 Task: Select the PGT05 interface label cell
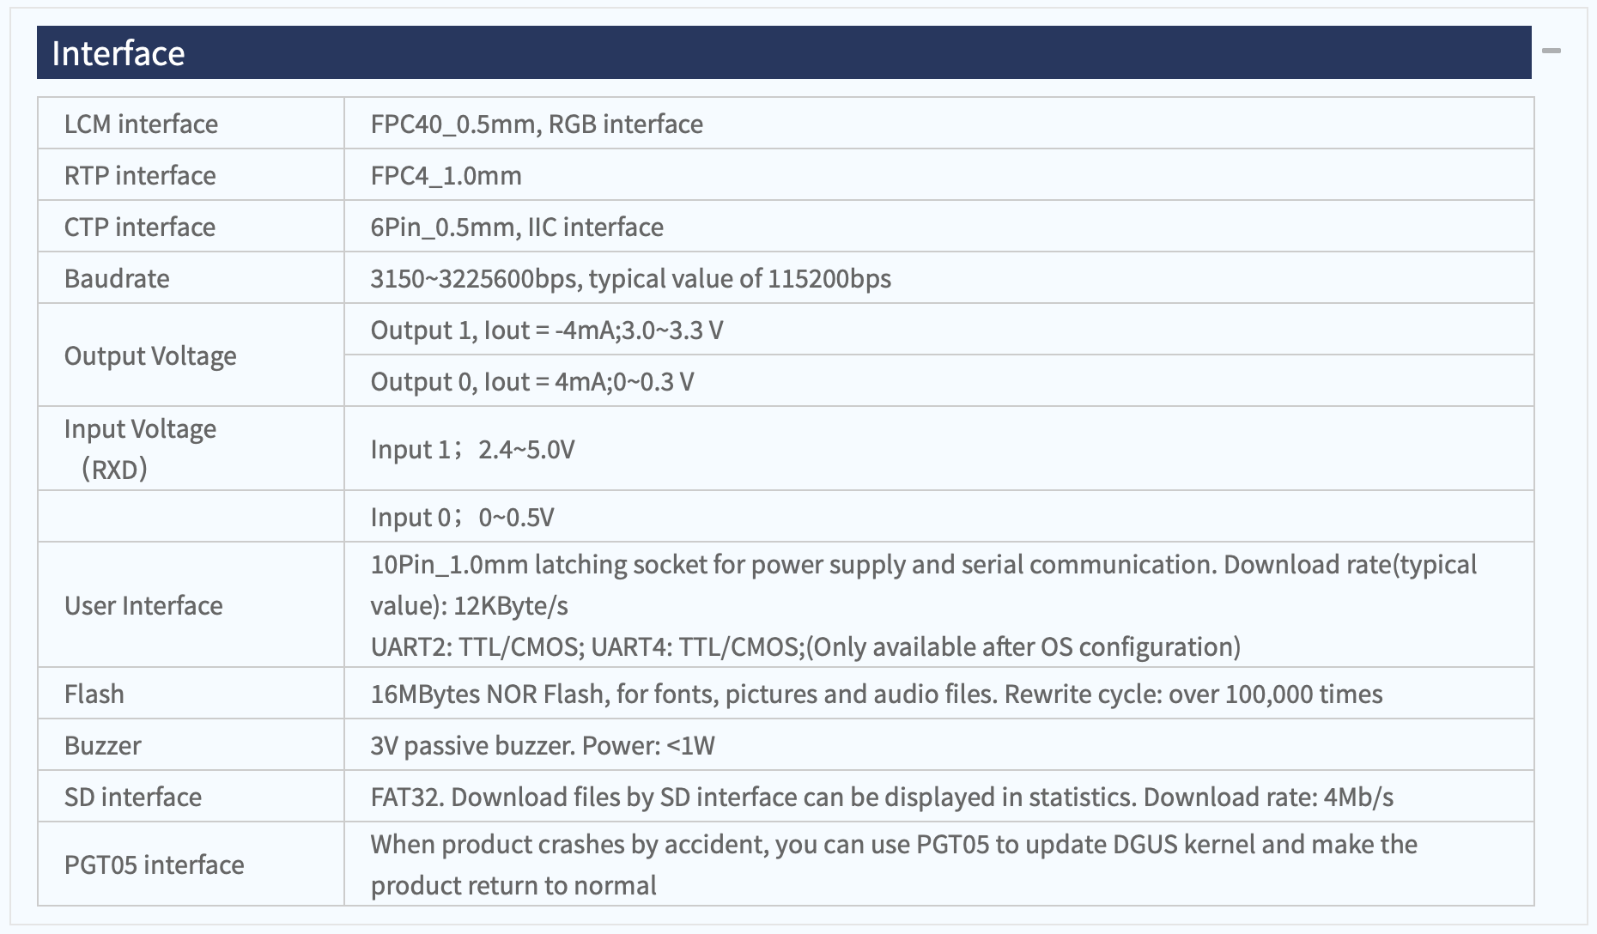pyautogui.click(x=191, y=864)
